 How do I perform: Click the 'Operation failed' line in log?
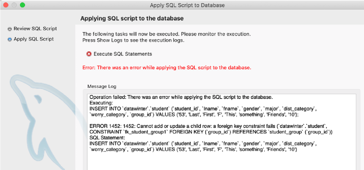[181, 97]
